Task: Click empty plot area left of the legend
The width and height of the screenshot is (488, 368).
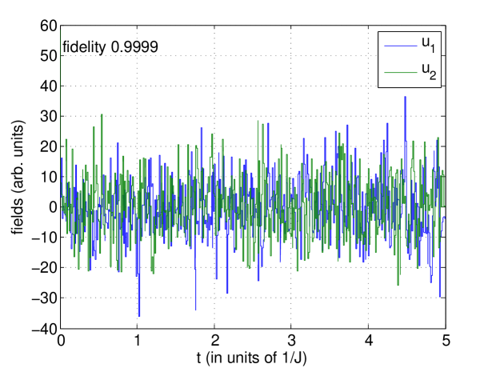Action: pos(240,64)
